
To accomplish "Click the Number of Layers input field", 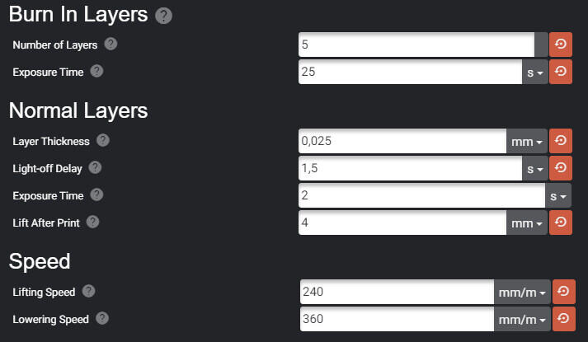I will click(416, 45).
